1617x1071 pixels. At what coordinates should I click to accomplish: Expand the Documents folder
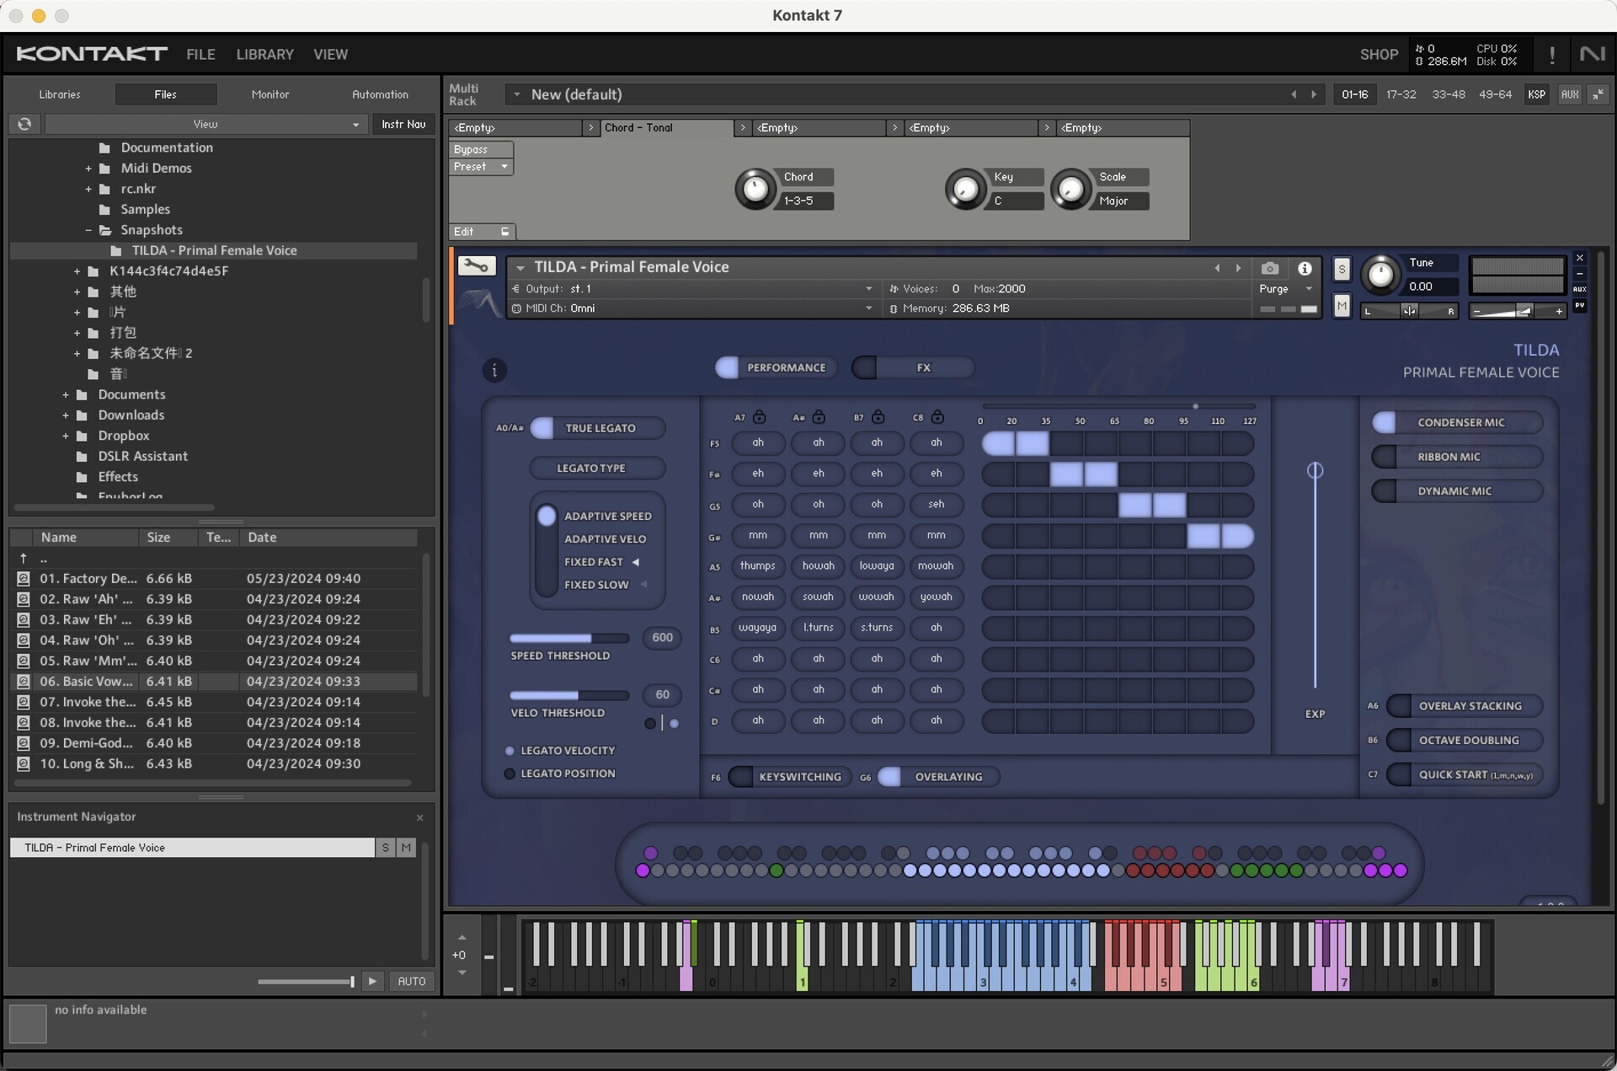(66, 394)
